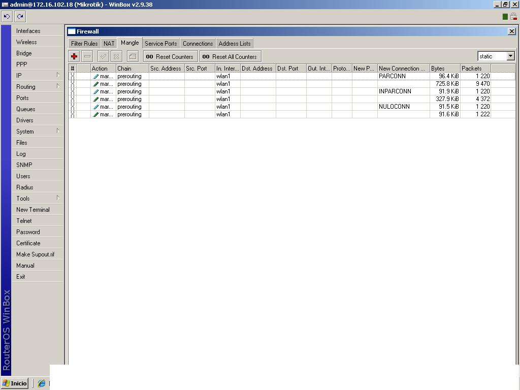The height and width of the screenshot is (390, 520).
Task: Click the comment note icon
Action: click(133, 56)
